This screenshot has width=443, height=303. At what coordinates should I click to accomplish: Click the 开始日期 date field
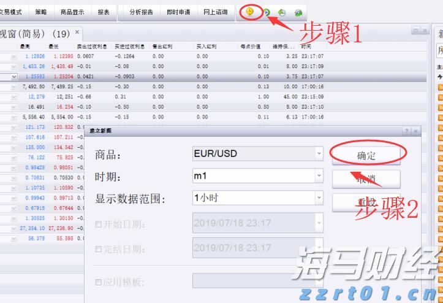click(x=257, y=223)
